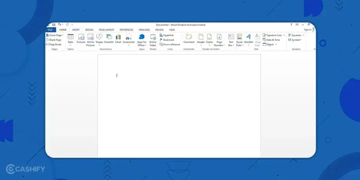Screen dimensions: 360x180
Task: Switch to the REVIEW tab
Action: (159, 30)
